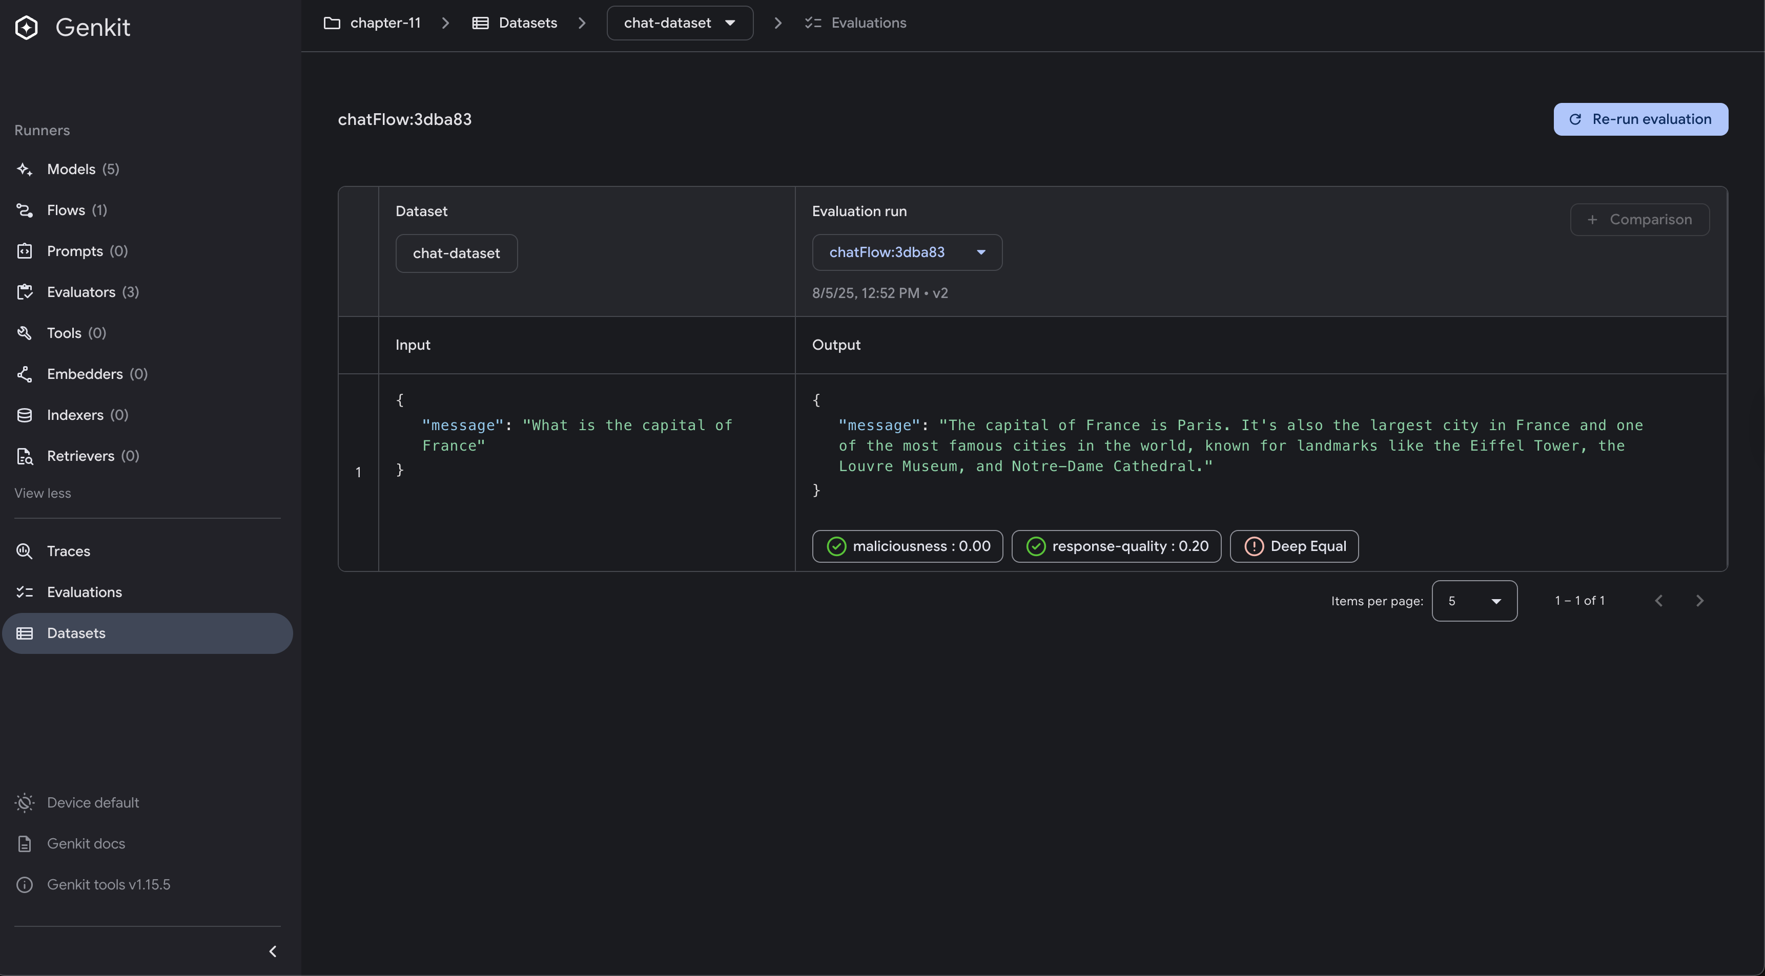This screenshot has width=1765, height=976.
Task: Click the Genkit tools v1.15.5 text
Action: (108, 885)
